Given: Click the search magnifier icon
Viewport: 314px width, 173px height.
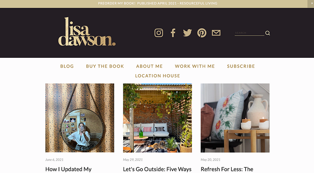Looking at the screenshot, I should pos(268,33).
